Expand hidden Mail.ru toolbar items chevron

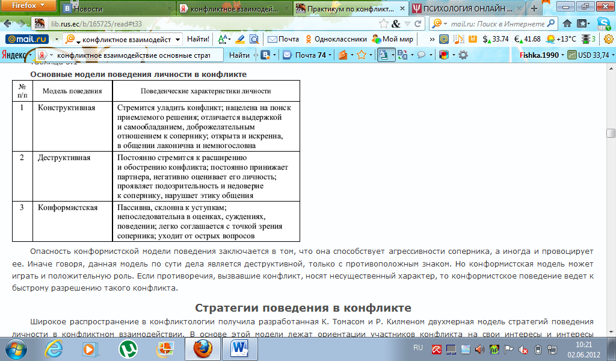pyautogui.click(x=432, y=39)
